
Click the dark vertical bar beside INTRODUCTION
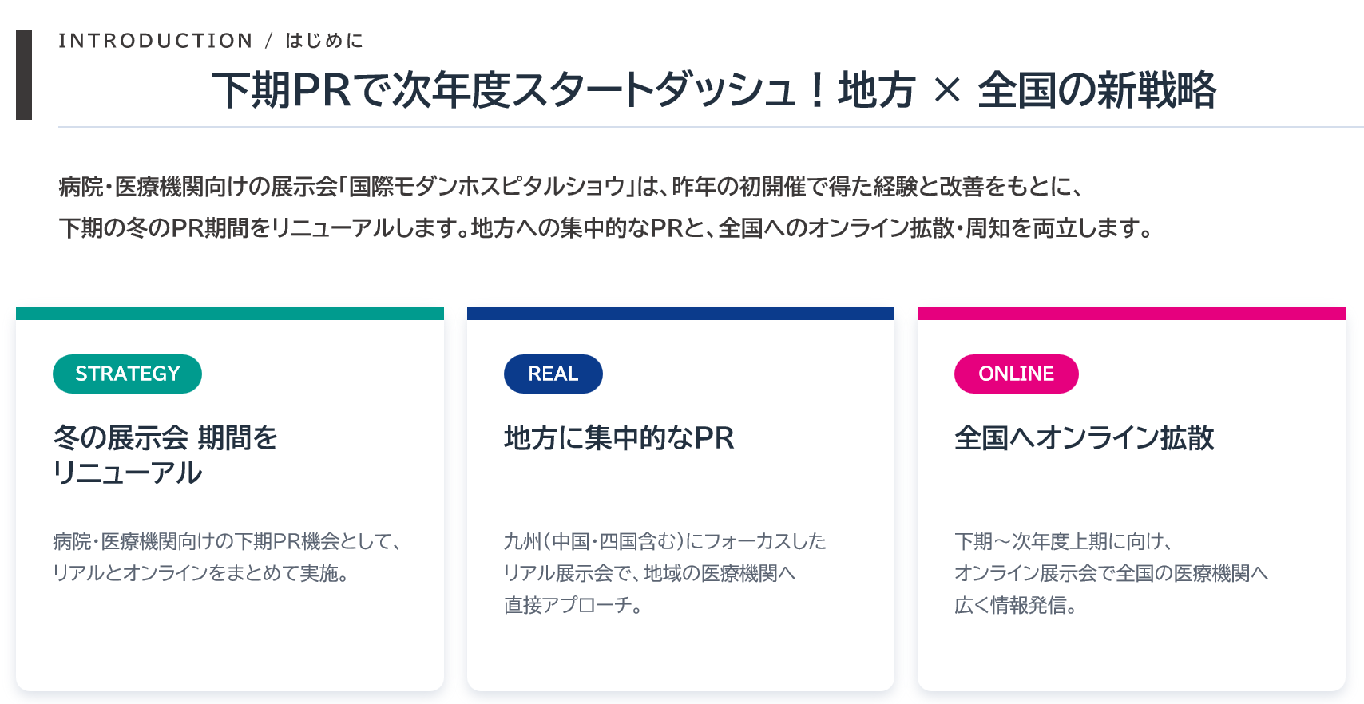pyautogui.click(x=24, y=75)
